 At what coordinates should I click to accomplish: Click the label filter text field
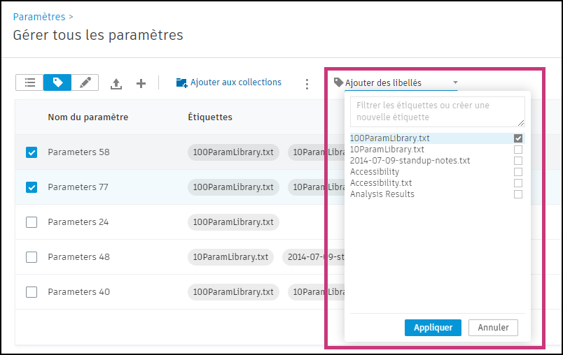tap(437, 111)
